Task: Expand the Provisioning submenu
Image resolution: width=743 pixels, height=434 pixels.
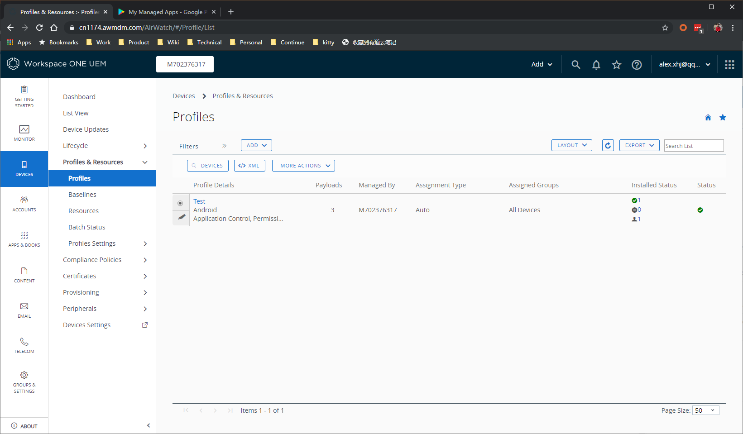Action: pos(145,292)
